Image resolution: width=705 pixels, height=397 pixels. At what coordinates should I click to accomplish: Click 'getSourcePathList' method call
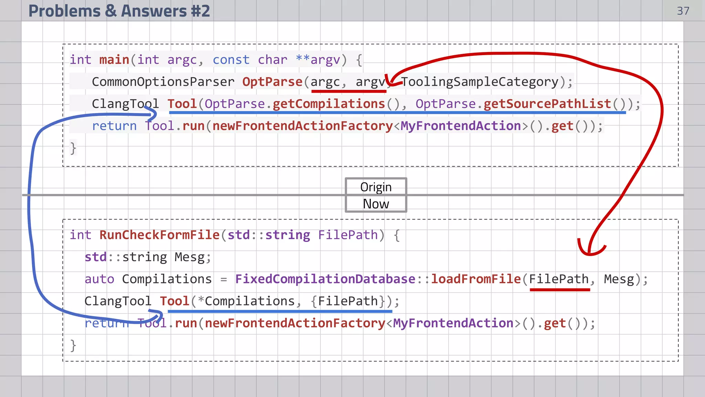point(547,104)
